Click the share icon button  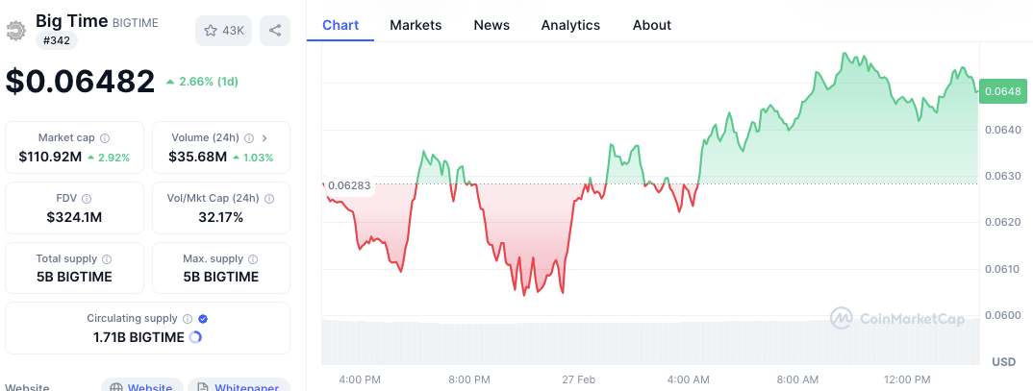tap(275, 31)
